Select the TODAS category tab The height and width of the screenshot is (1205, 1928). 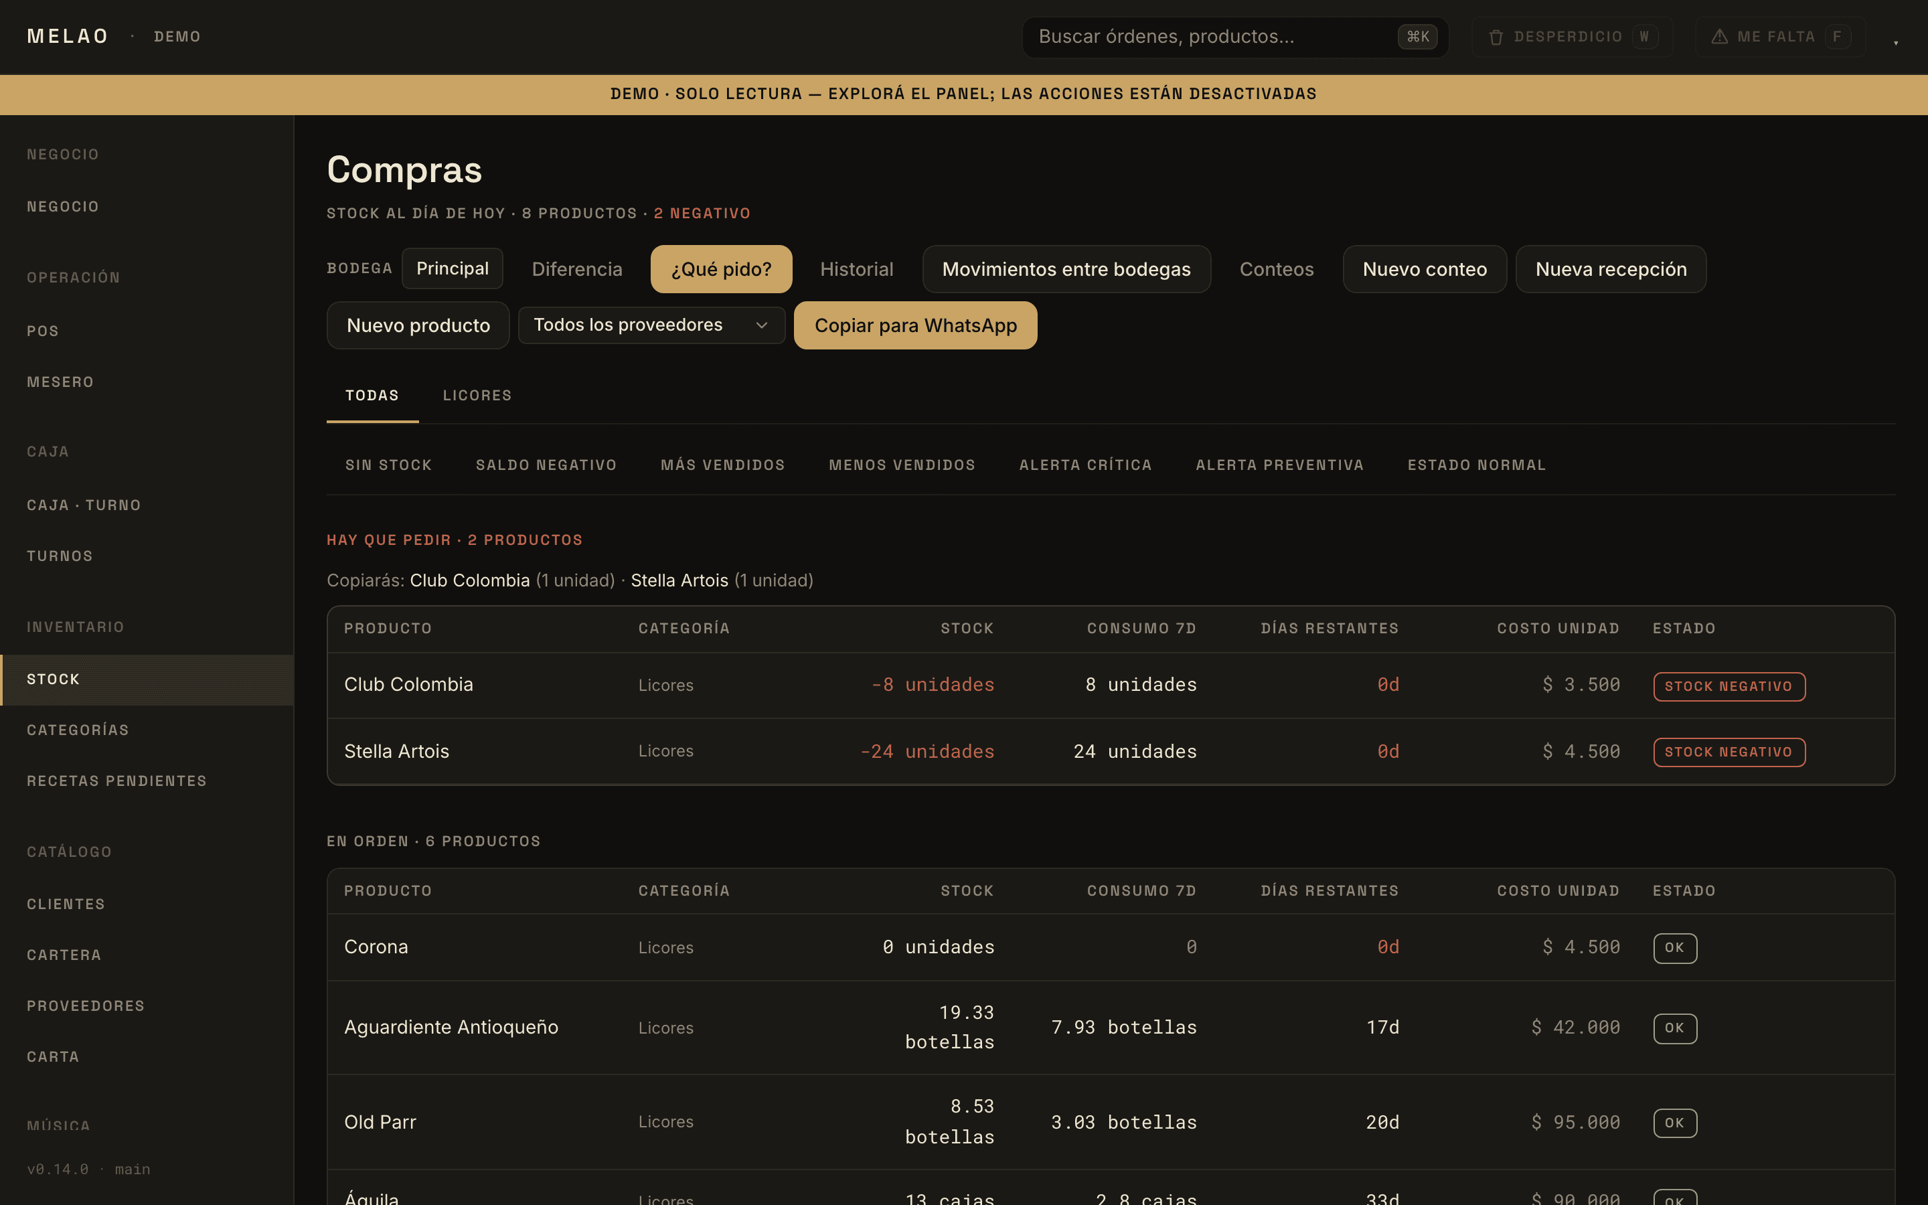[372, 395]
